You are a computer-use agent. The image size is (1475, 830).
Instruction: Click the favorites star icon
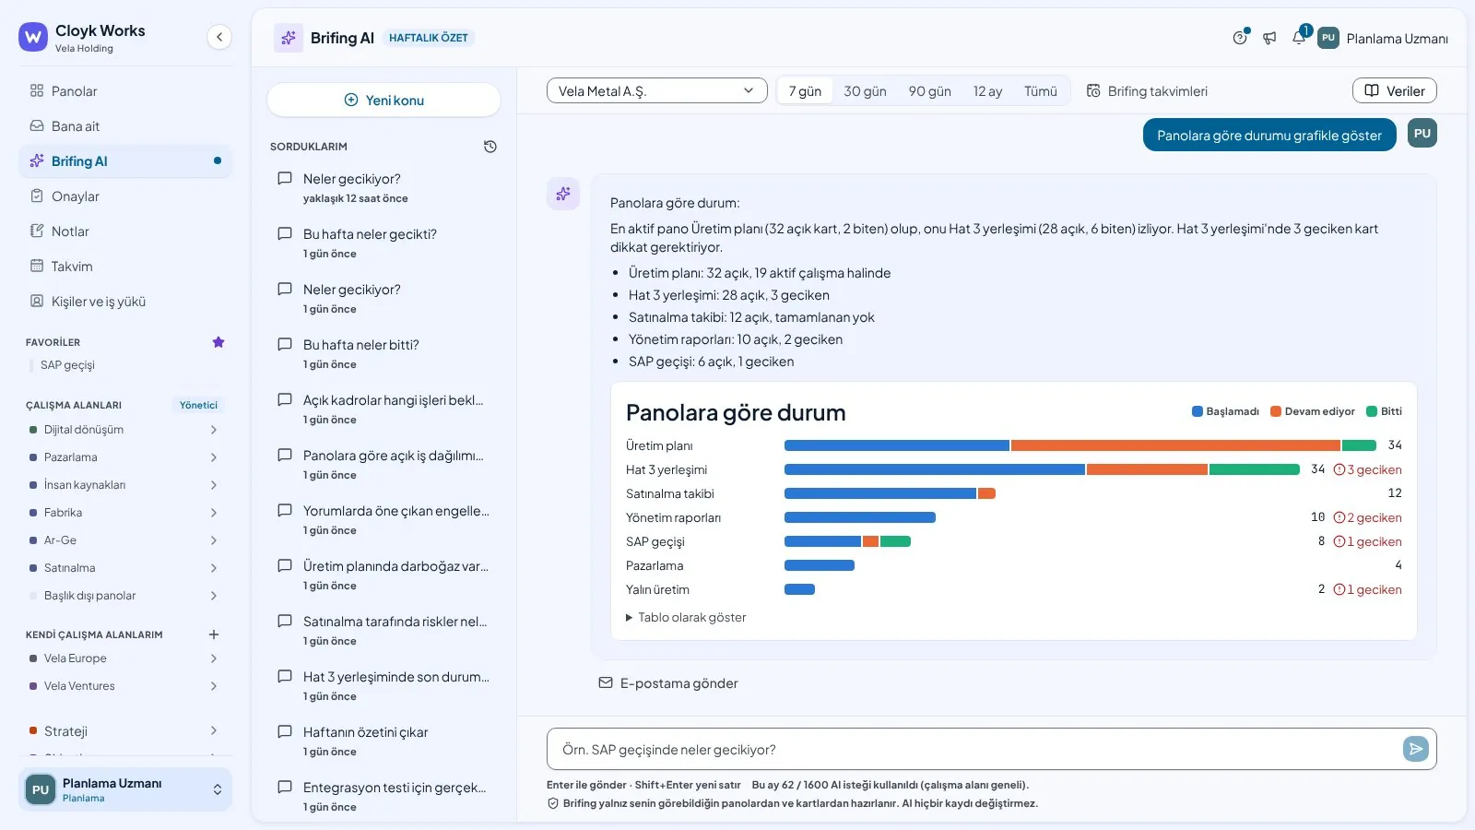[218, 342]
